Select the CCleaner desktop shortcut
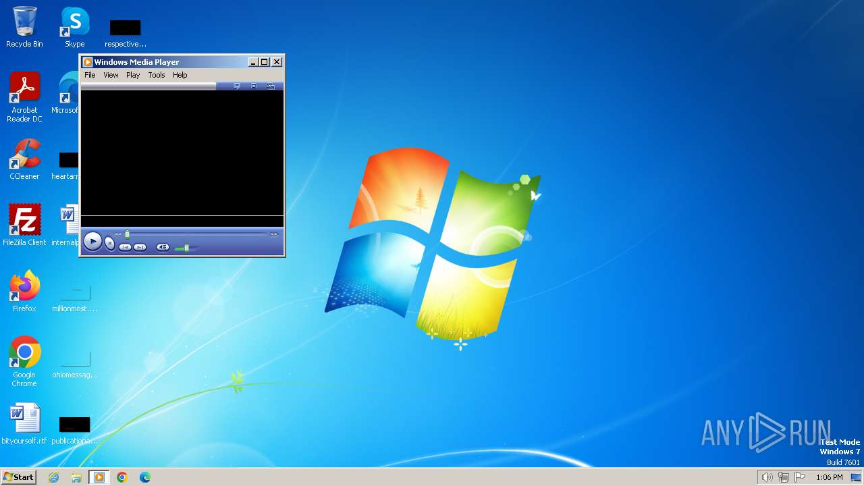 click(x=24, y=159)
